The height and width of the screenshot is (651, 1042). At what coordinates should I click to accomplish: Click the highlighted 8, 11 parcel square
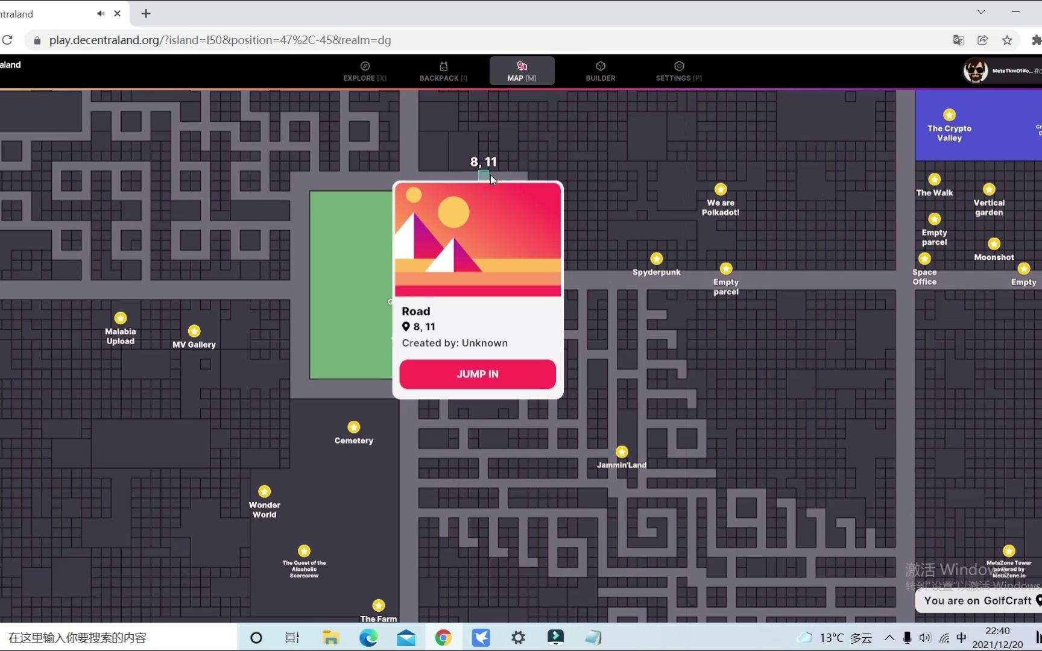pyautogui.click(x=484, y=175)
